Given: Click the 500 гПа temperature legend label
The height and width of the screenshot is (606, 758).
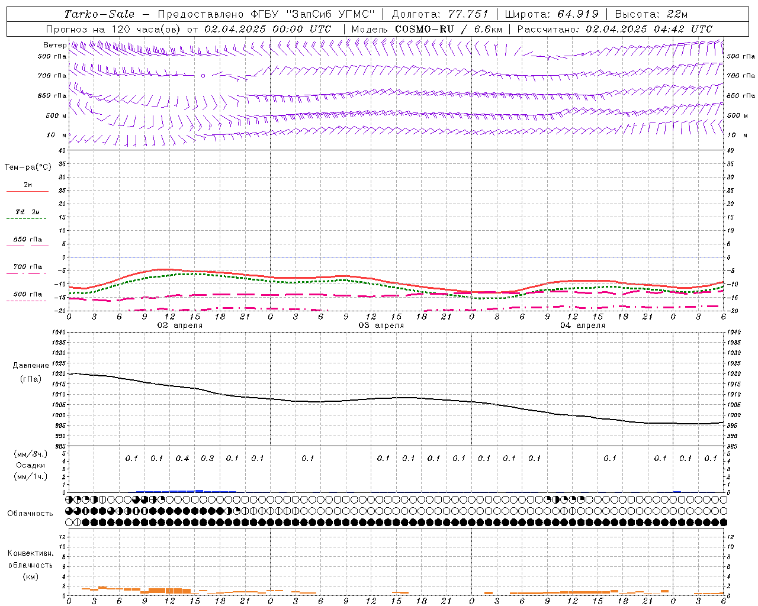Looking at the screenshot, I should pos(28,294).
